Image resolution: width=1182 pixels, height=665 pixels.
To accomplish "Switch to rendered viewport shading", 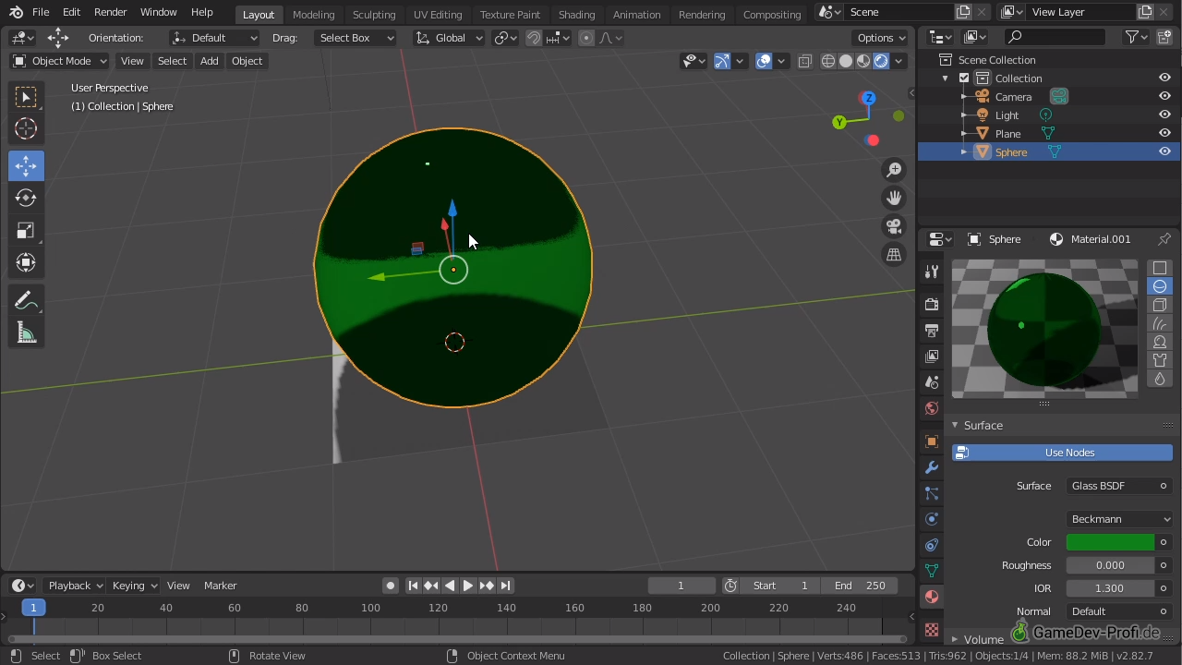I will pos(881,61).
